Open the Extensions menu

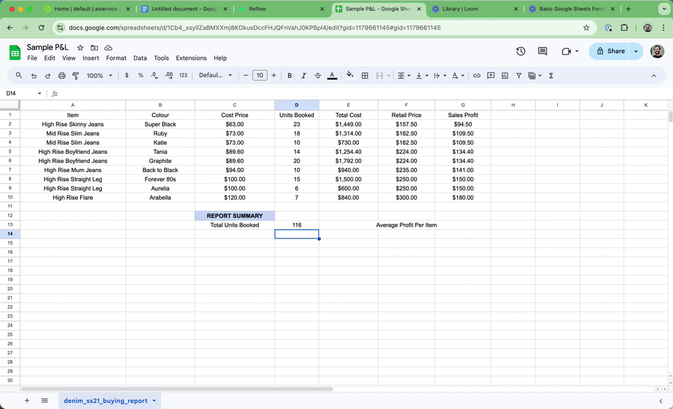(191, 58)
